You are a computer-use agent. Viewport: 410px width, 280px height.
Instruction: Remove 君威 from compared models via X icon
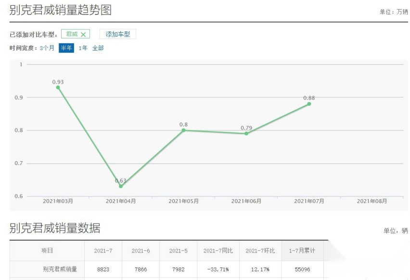(83, 35)
